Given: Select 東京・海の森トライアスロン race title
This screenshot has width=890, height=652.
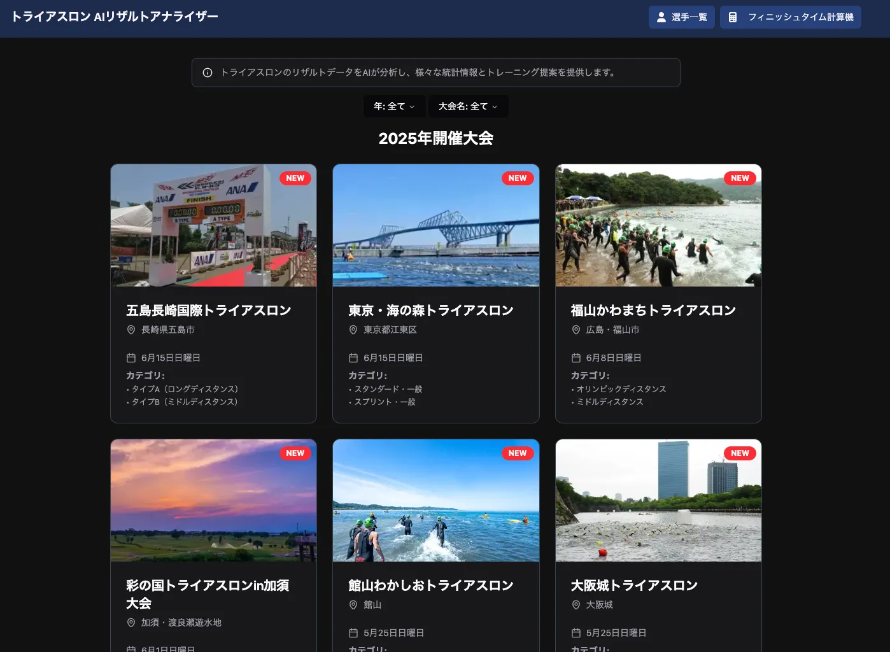Looking at the screenshot, I should (430, 310).
